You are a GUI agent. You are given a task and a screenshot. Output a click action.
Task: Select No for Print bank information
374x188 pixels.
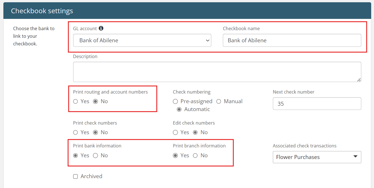95,156
